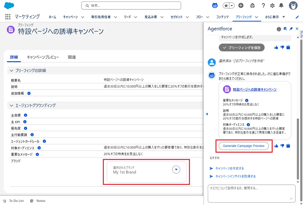Screen dimensions: 303x205
Task: Switch to the 関連 tab
Action: 72,57
